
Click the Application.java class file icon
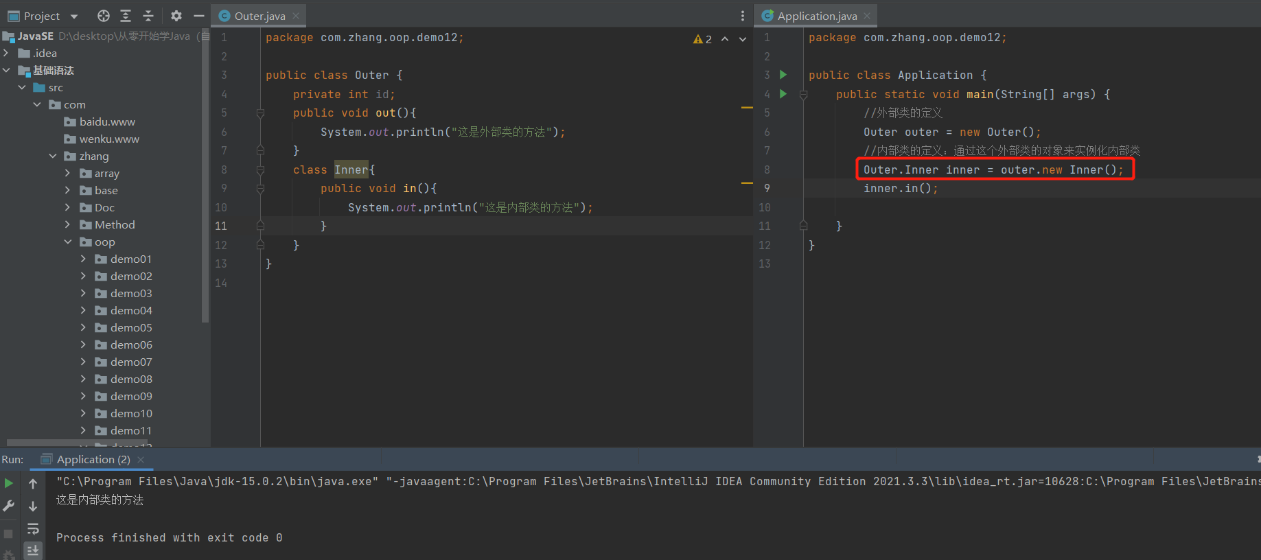tap(767, 16)
